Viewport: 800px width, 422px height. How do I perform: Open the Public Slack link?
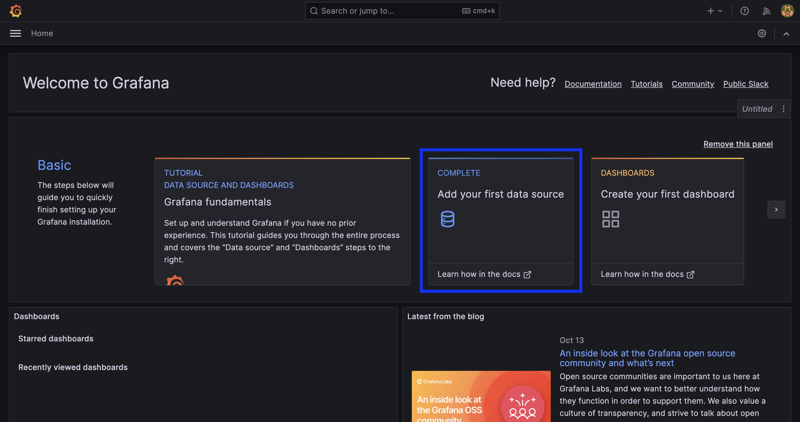(746, 84)
